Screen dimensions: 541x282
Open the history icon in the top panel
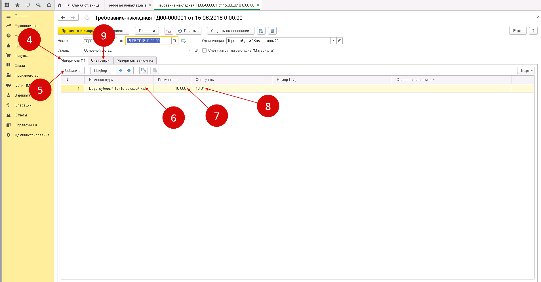28,5
